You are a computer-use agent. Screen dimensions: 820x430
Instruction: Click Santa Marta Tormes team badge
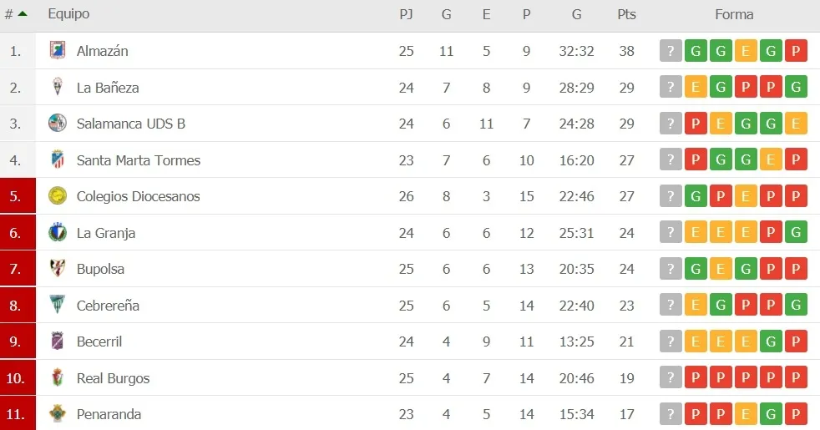pos(57,160)
